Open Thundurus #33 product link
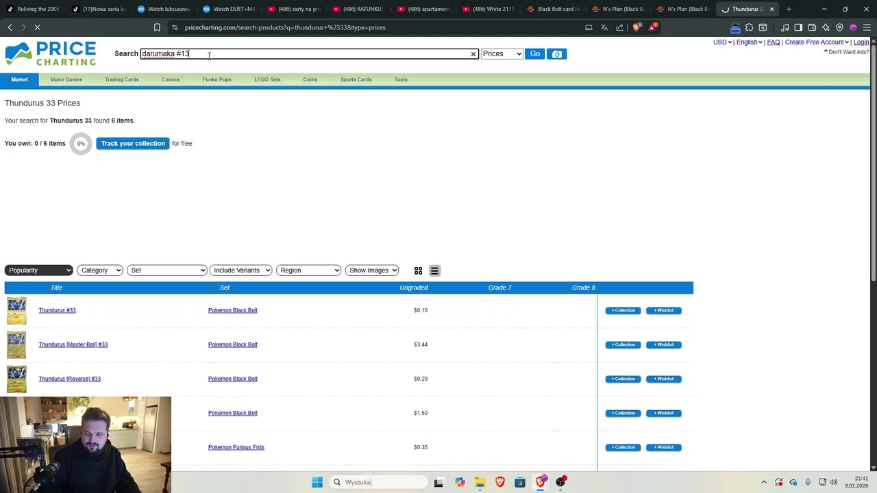Viewport: 877px width, 493px height. pyautogui.click(x=57, y=310)
